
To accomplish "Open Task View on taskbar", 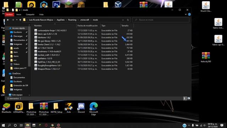I will coord(21,125).
